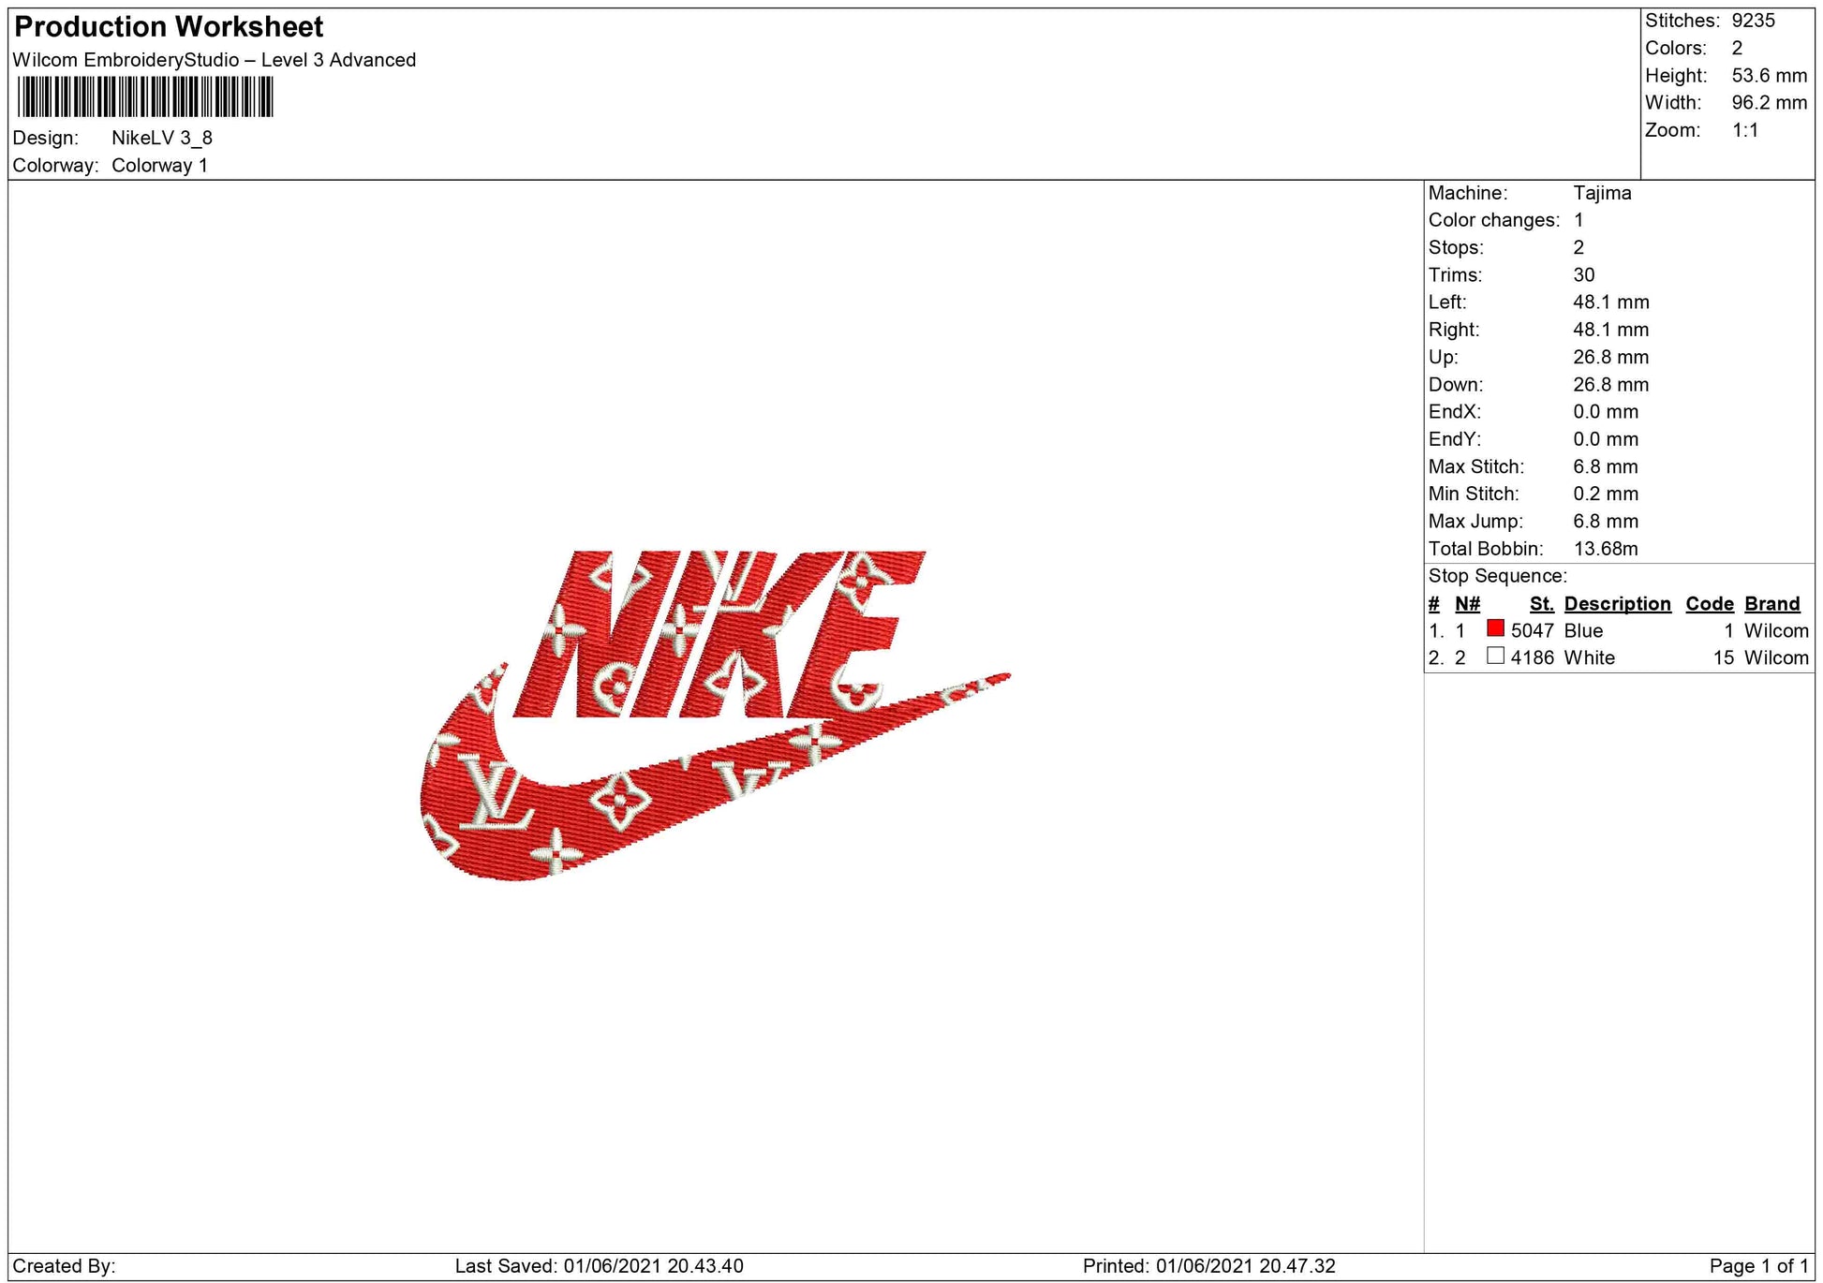Click the Brand column header
This screenshot has width=1823, height=1283.
pos(1771,604)
